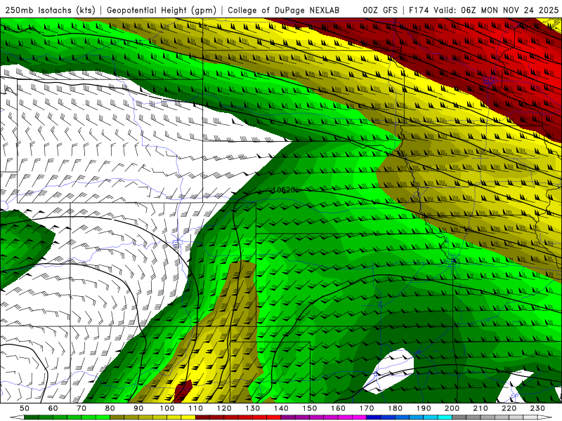Click the '250mb Isotachs (kts)' title text
562x421 pixels.
(x=51, y=11)
